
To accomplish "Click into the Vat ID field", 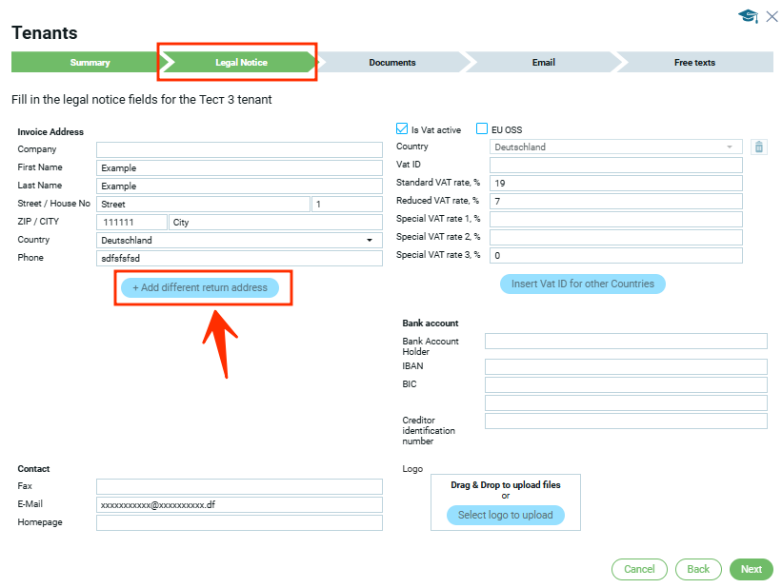I will tap(614, 166).
